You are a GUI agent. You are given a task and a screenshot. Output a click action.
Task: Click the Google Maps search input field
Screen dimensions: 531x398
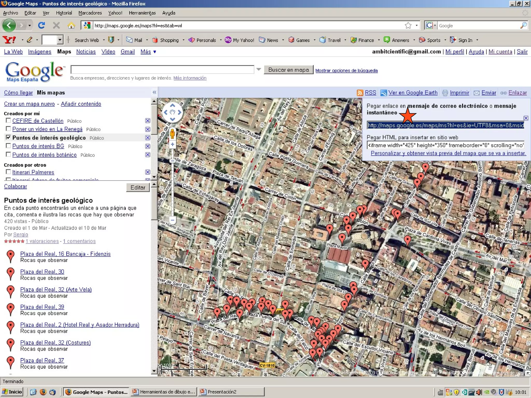click(x=162, y=69)
